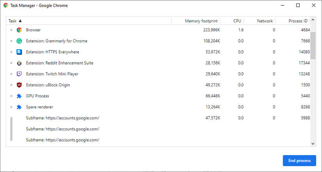This screenshot has width=322, height=172.
Task: Click process ID 14080
Action: tap(304, 52)
